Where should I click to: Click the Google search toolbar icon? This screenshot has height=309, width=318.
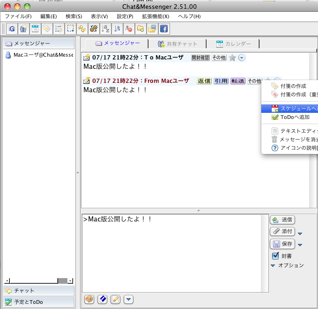(12, 29)
